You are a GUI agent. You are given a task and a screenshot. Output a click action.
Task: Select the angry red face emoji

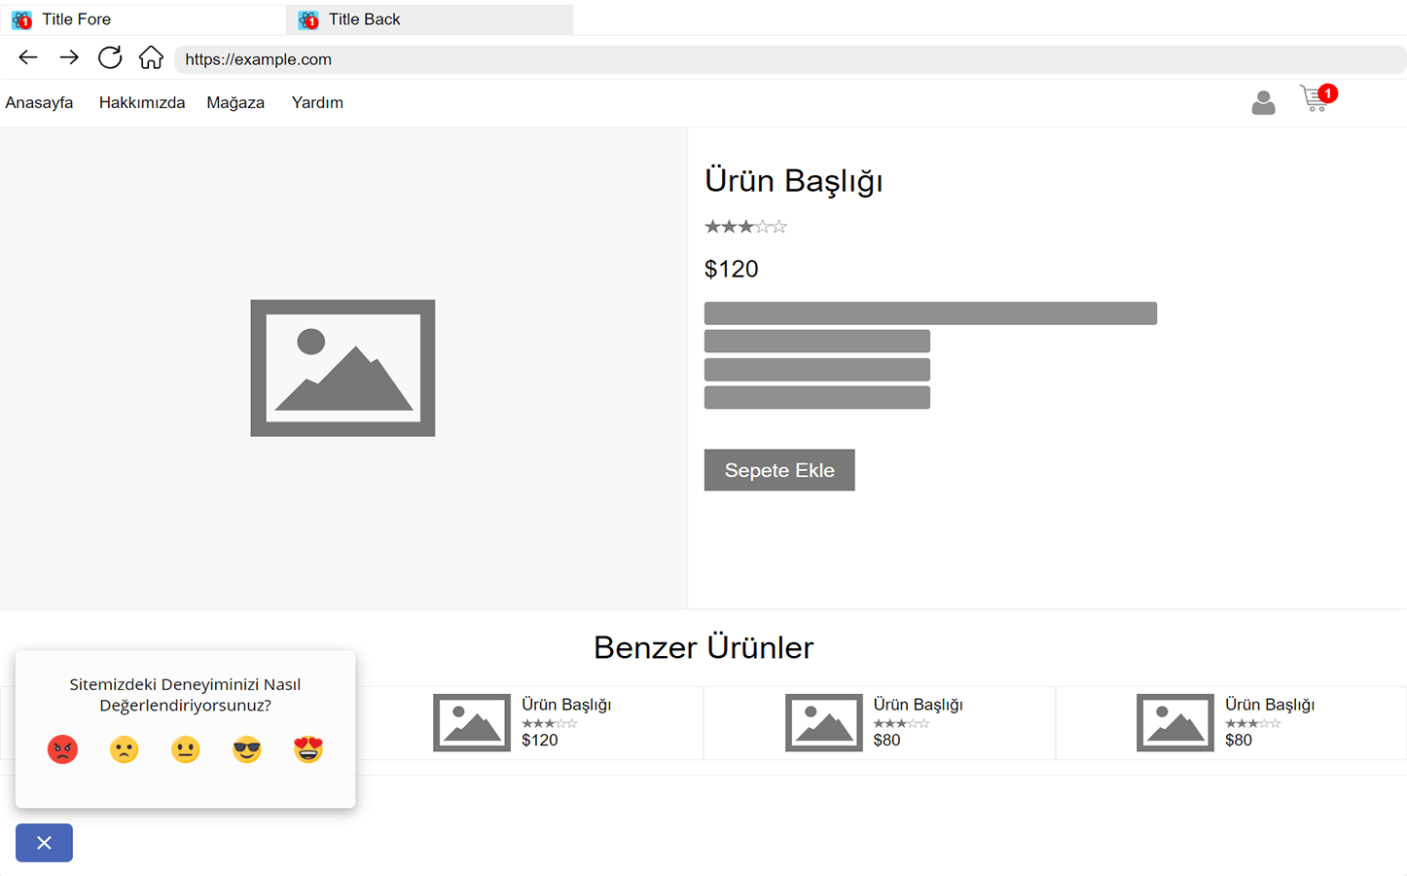62,749
